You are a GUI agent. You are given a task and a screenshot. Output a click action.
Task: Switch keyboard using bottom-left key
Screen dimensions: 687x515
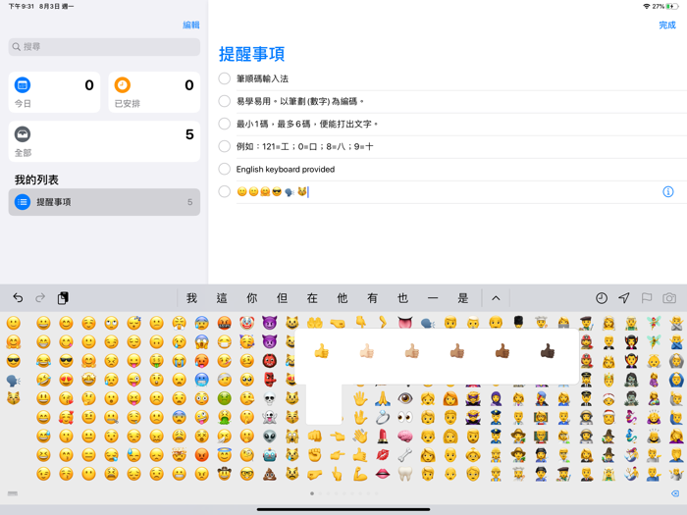click(13, 493)
